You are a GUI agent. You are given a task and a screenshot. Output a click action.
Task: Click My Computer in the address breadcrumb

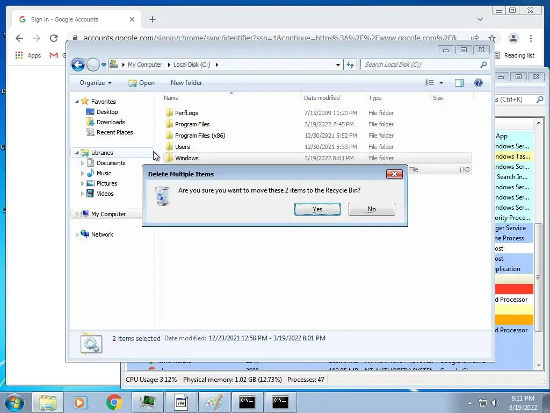point(145,65)
